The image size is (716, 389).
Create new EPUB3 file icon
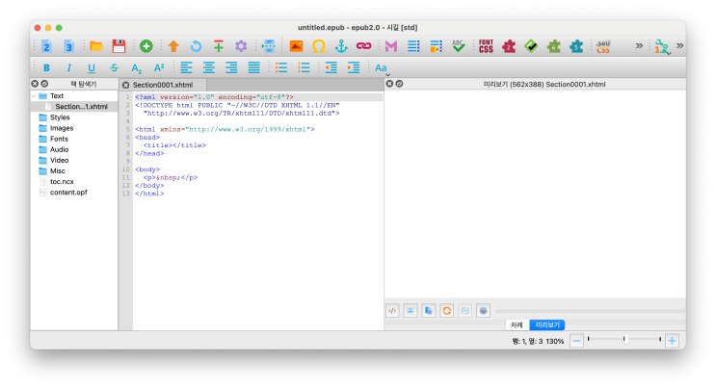[68, 46]
